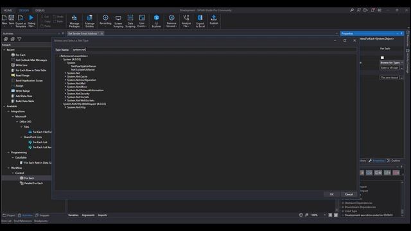Select NetTcpStyleUriParser type in the tree
Screen dimensions: 411x231
[83, 70]
